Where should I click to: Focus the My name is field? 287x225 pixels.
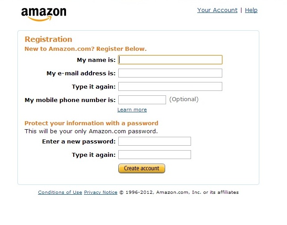[x=170, y=60]
